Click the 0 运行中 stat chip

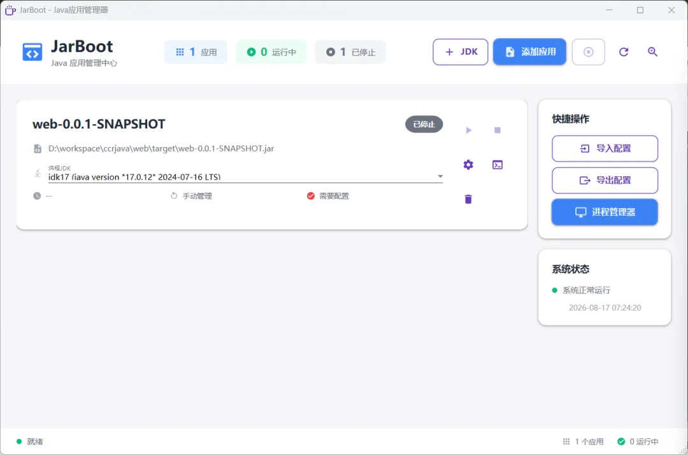[x=271, y=52]
